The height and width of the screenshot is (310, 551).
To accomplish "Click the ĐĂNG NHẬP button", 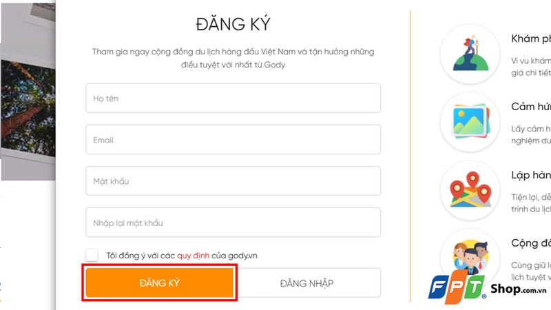I will coord(307,283).
